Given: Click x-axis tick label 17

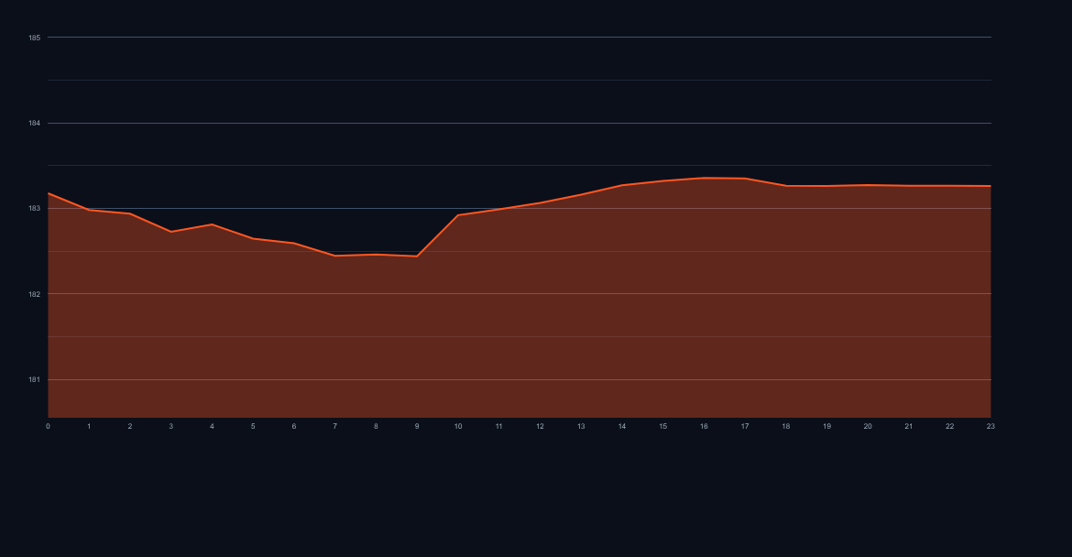Looking at the screenshot, I should (745, 427).
